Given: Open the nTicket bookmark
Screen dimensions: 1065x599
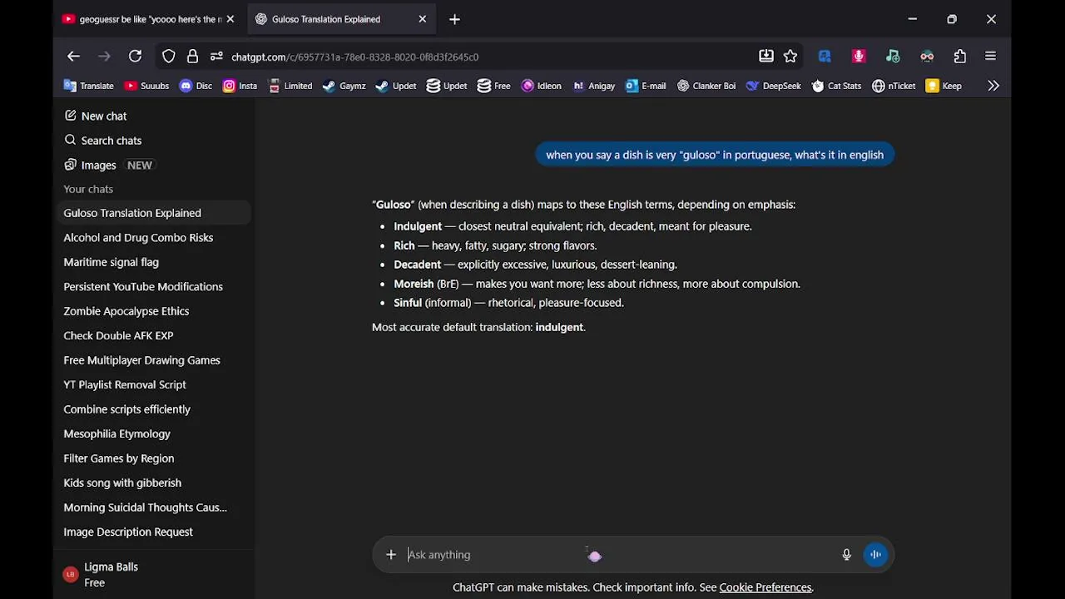Looking at the screenshot, I should pyautogui.click(x=894, y=86).
